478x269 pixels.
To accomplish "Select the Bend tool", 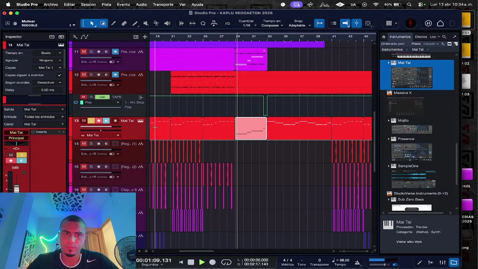I will [156, 23].
